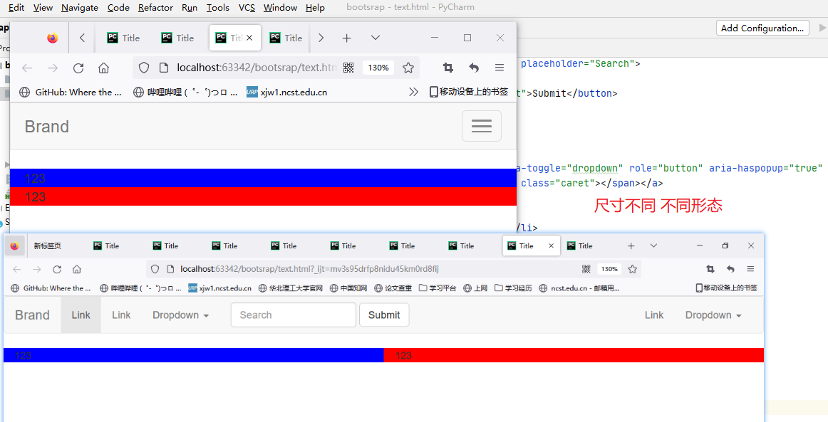Click the Add Configuration button in PyCharm
The image size is (828, 422).
point(762,28)
